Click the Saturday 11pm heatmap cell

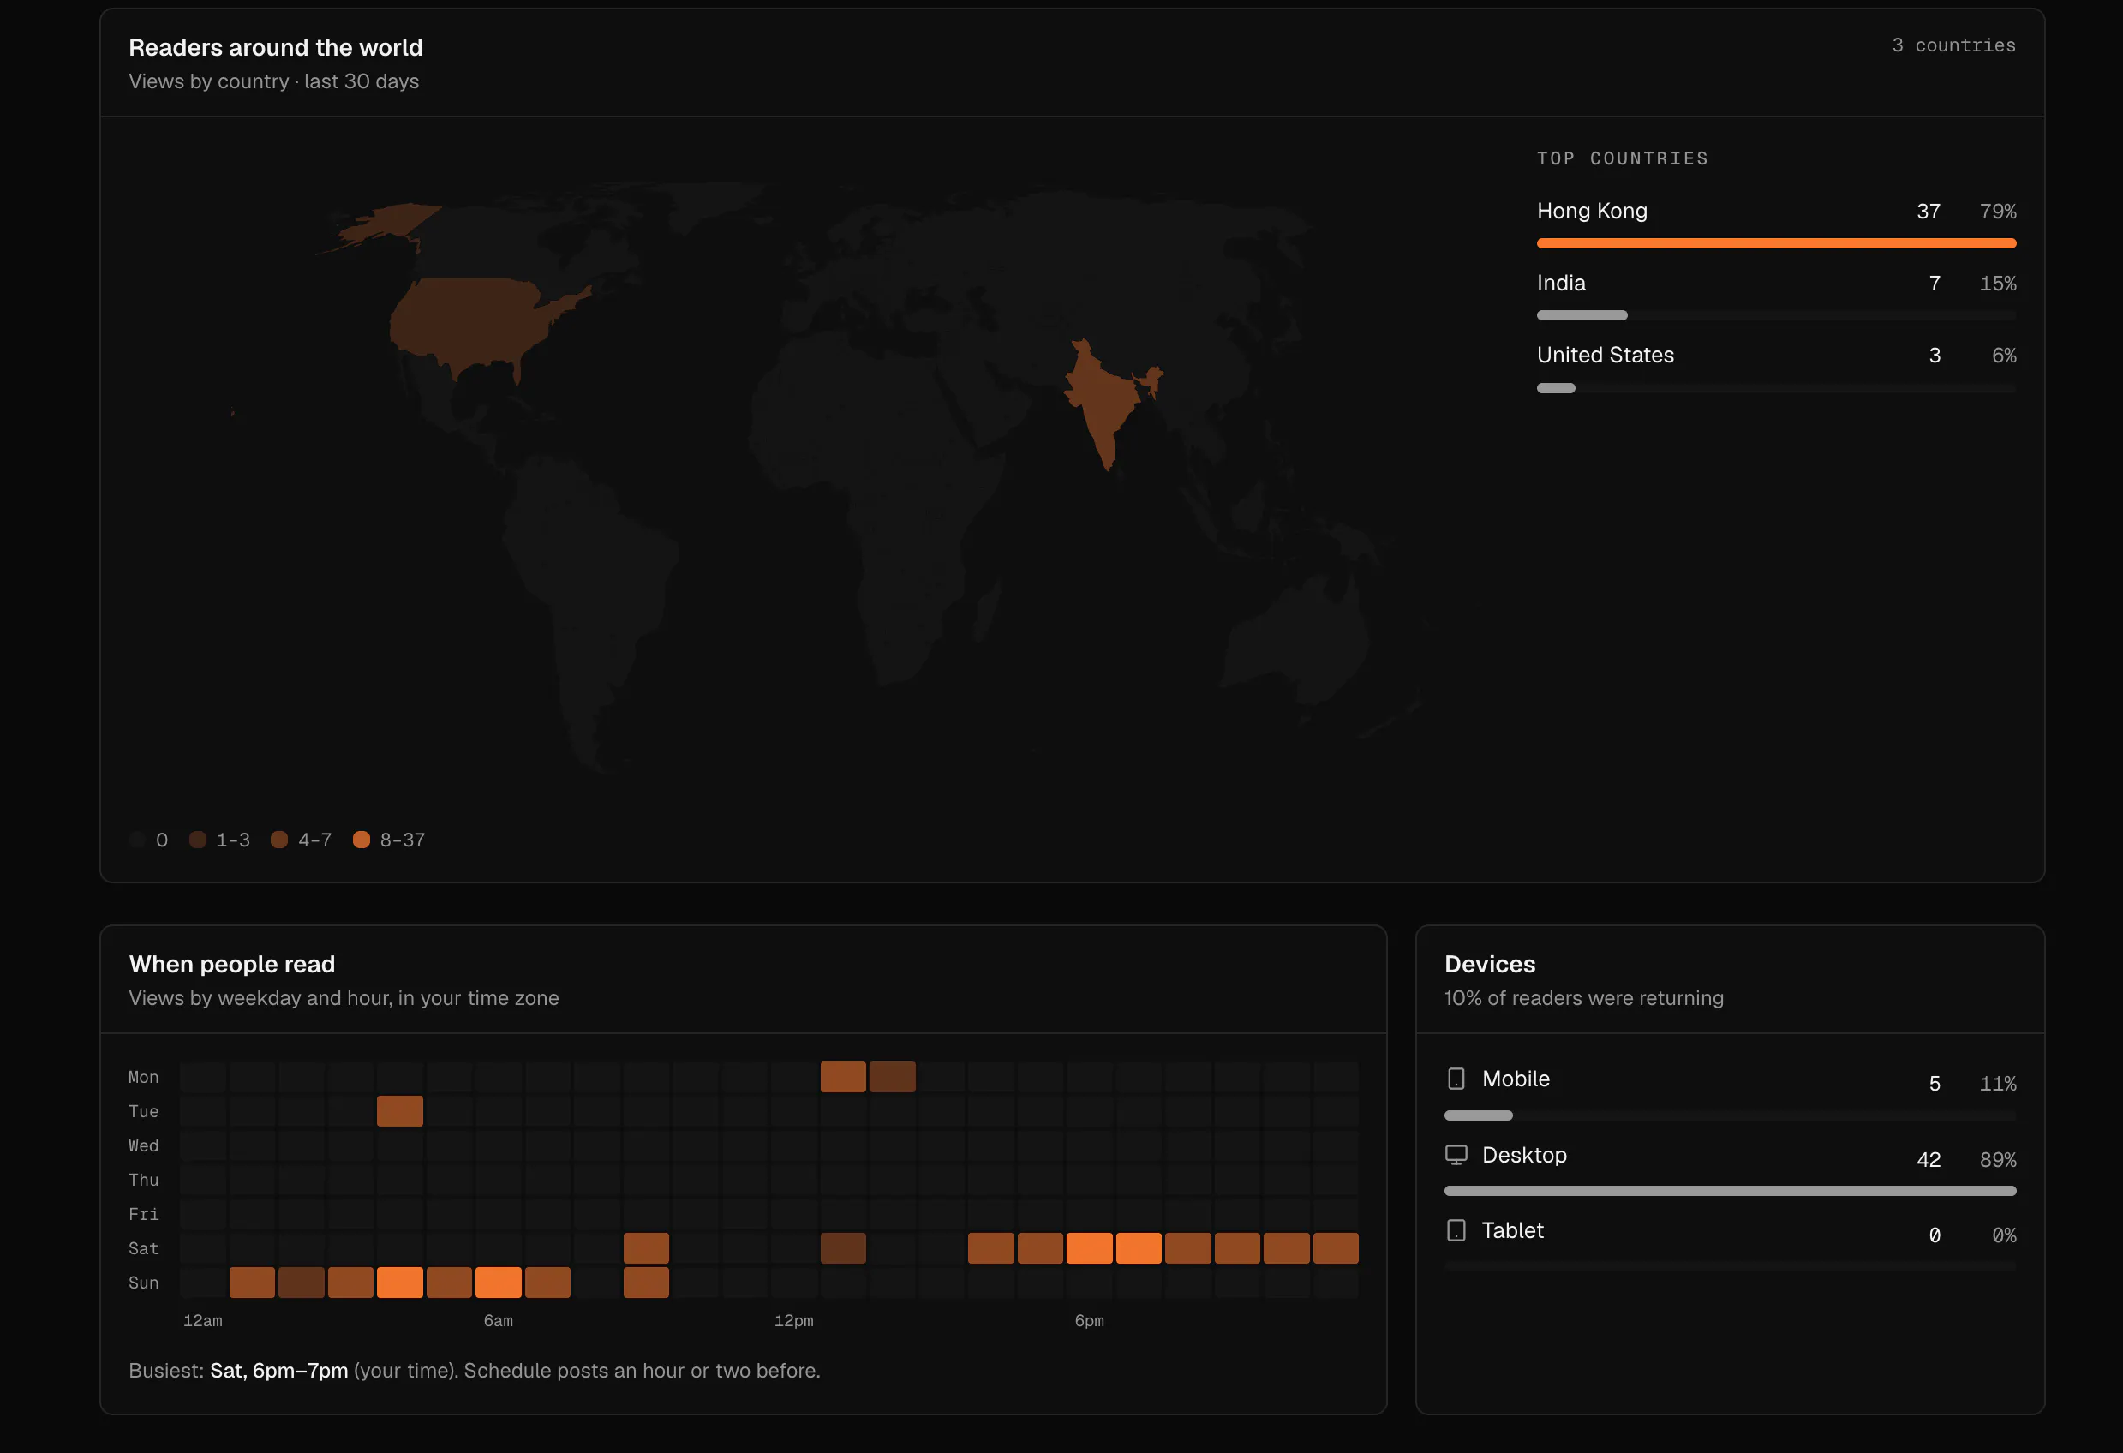click(x=1336, y=1247)
